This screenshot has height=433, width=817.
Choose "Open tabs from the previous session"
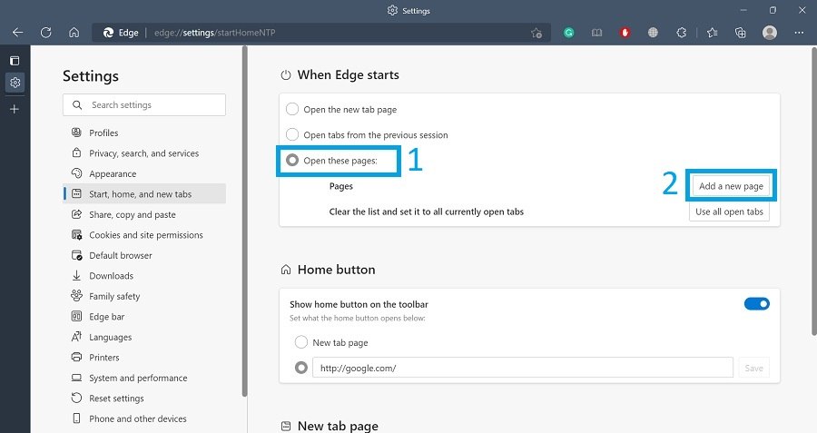[x=292, y=135]
